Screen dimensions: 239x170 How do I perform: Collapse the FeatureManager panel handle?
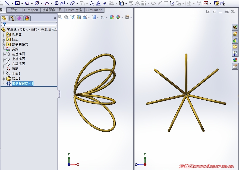pyautogui.click(x=59, y=94)
